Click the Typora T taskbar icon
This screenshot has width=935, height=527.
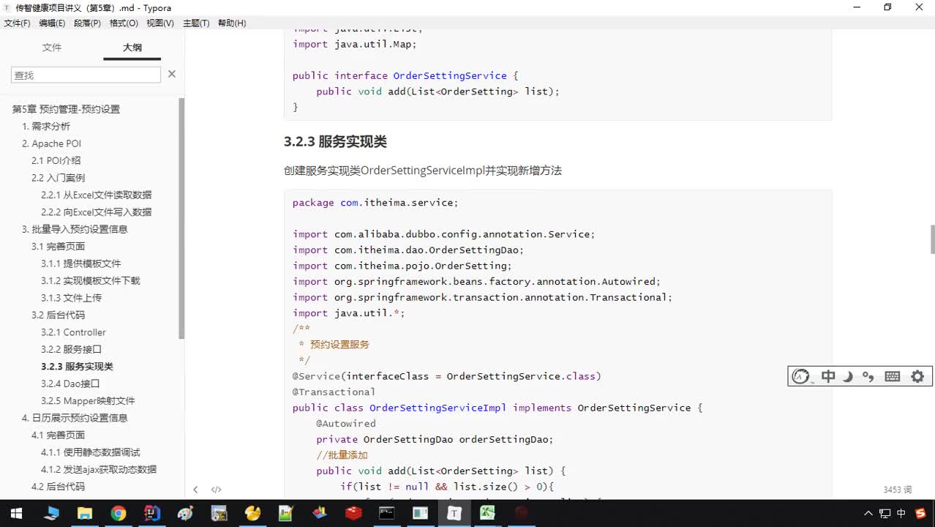454,513
